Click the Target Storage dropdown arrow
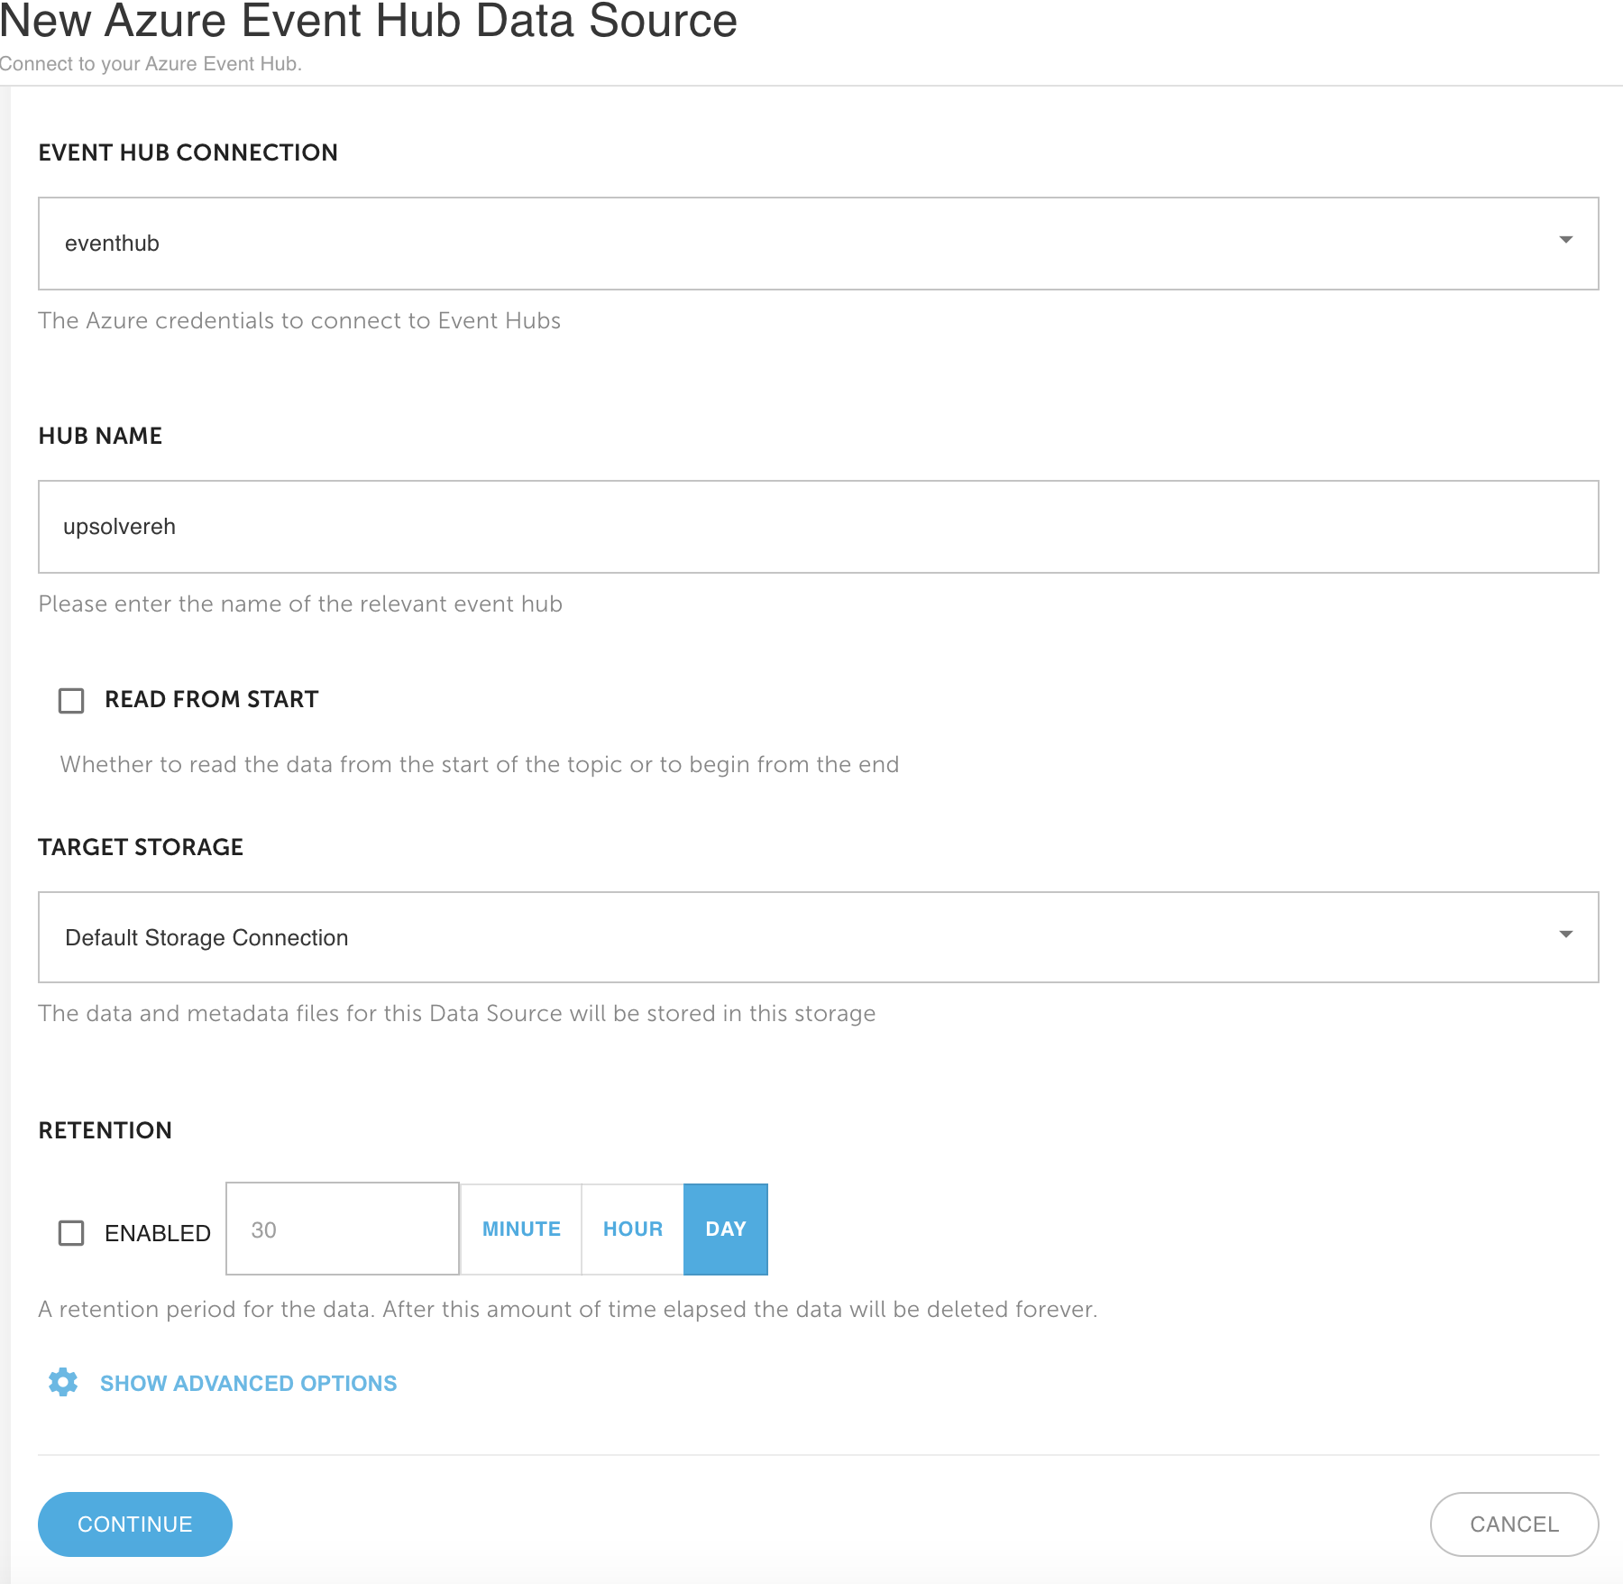Screen dimensions: 1623x1584 [x=1566, y=935]
